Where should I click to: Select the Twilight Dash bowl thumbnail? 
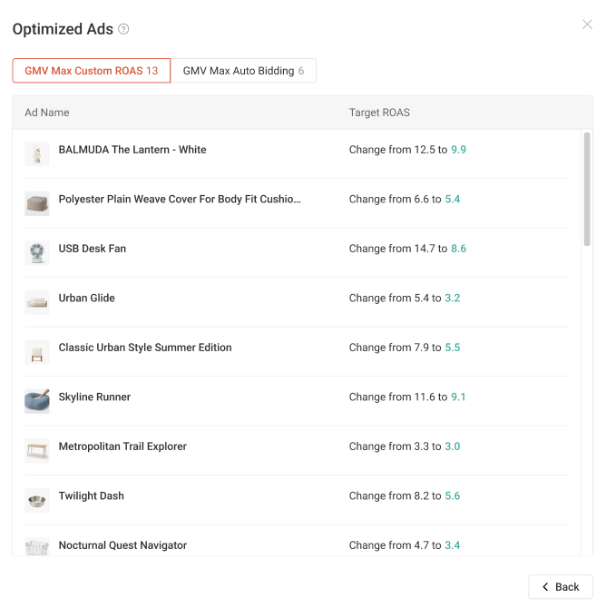pyautogui.click(x=37, y=500)
